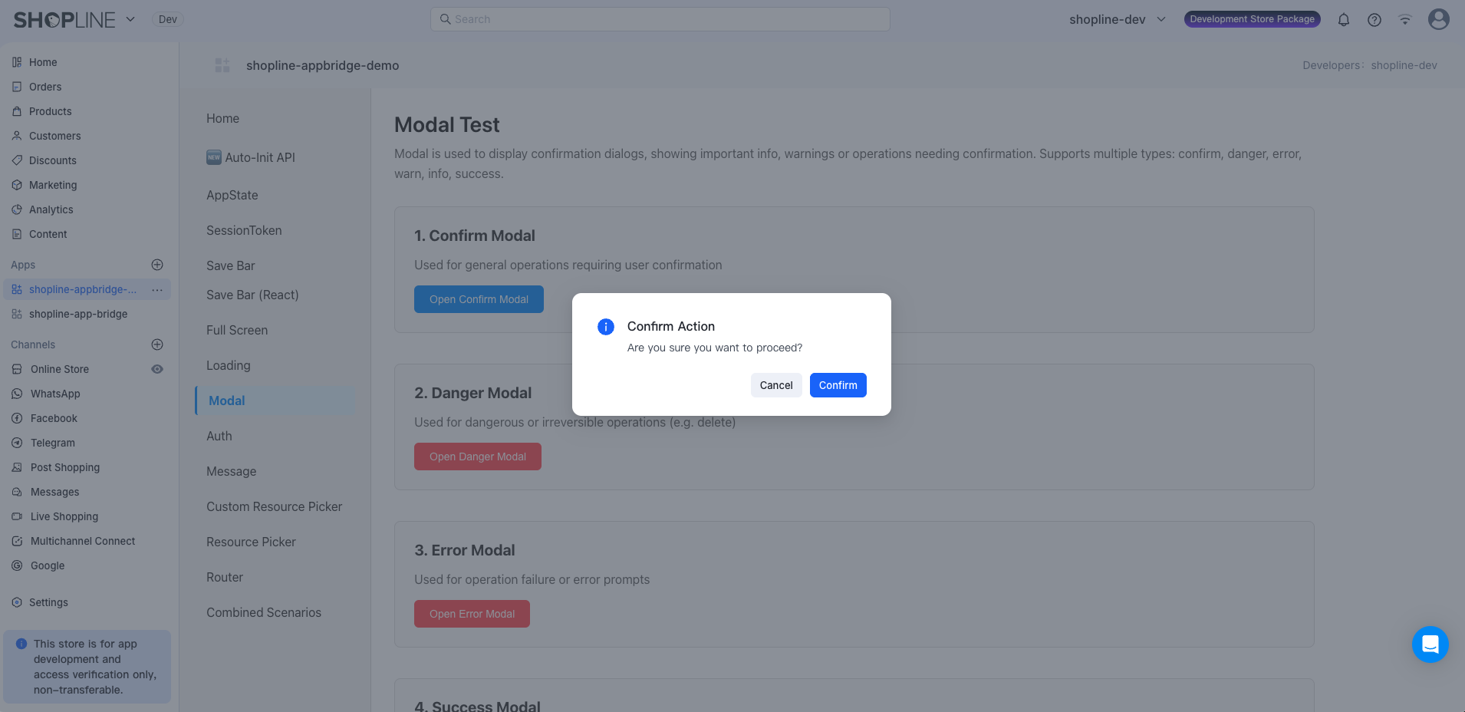Expand the SHOPLINE logo dropdown chevron
This screenshot has width=1465, height=712.
pyautogui.click(x=130, y=19)
